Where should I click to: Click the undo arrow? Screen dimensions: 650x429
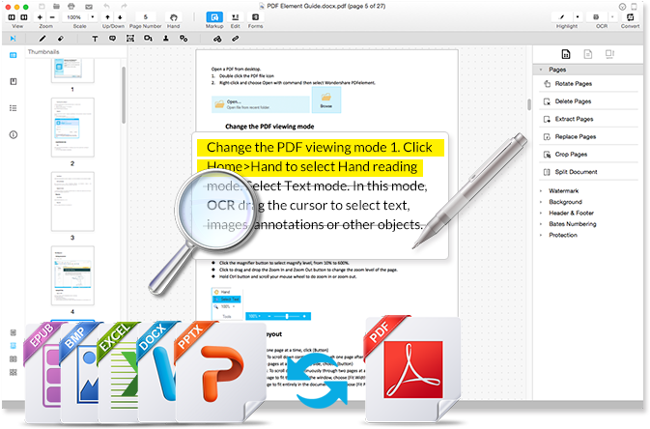coord(107,6)
